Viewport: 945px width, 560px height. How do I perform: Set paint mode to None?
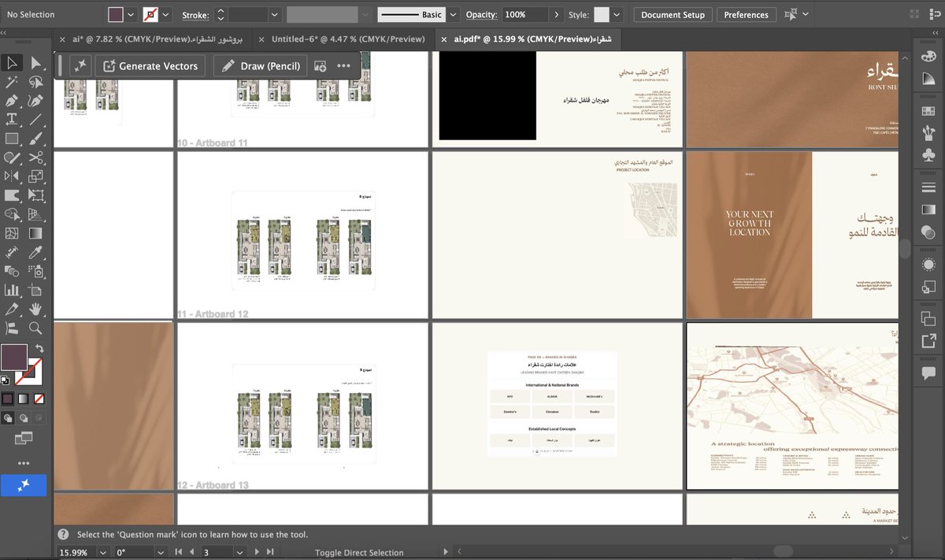[x=39, y=399]
